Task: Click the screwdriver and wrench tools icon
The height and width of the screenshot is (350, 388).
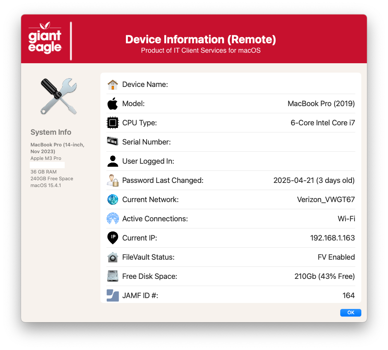Action: (59, 96)
